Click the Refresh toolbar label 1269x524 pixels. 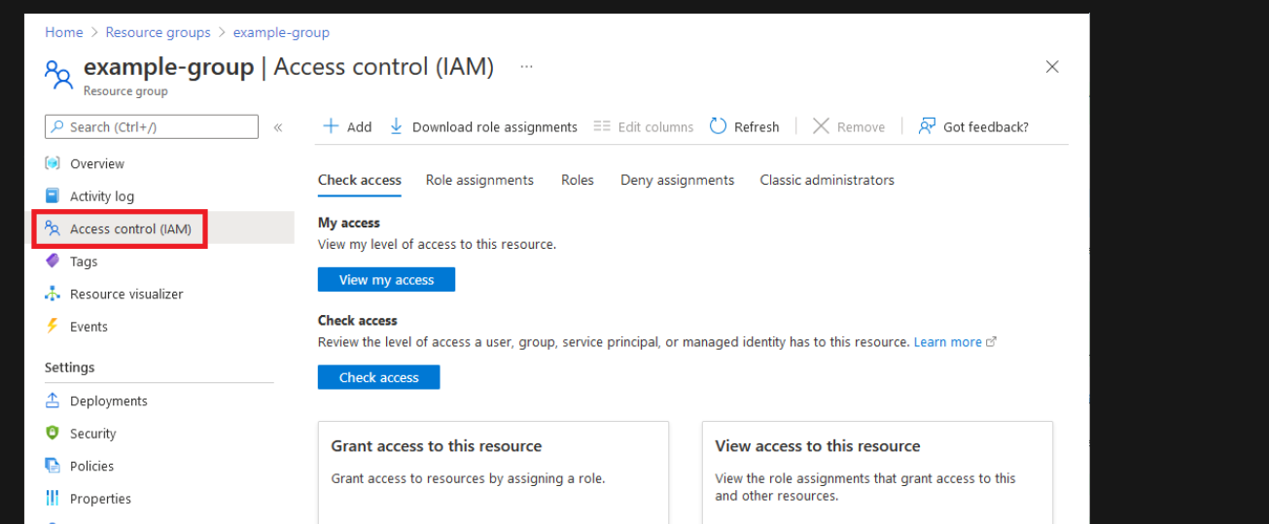tap(757, 126)
